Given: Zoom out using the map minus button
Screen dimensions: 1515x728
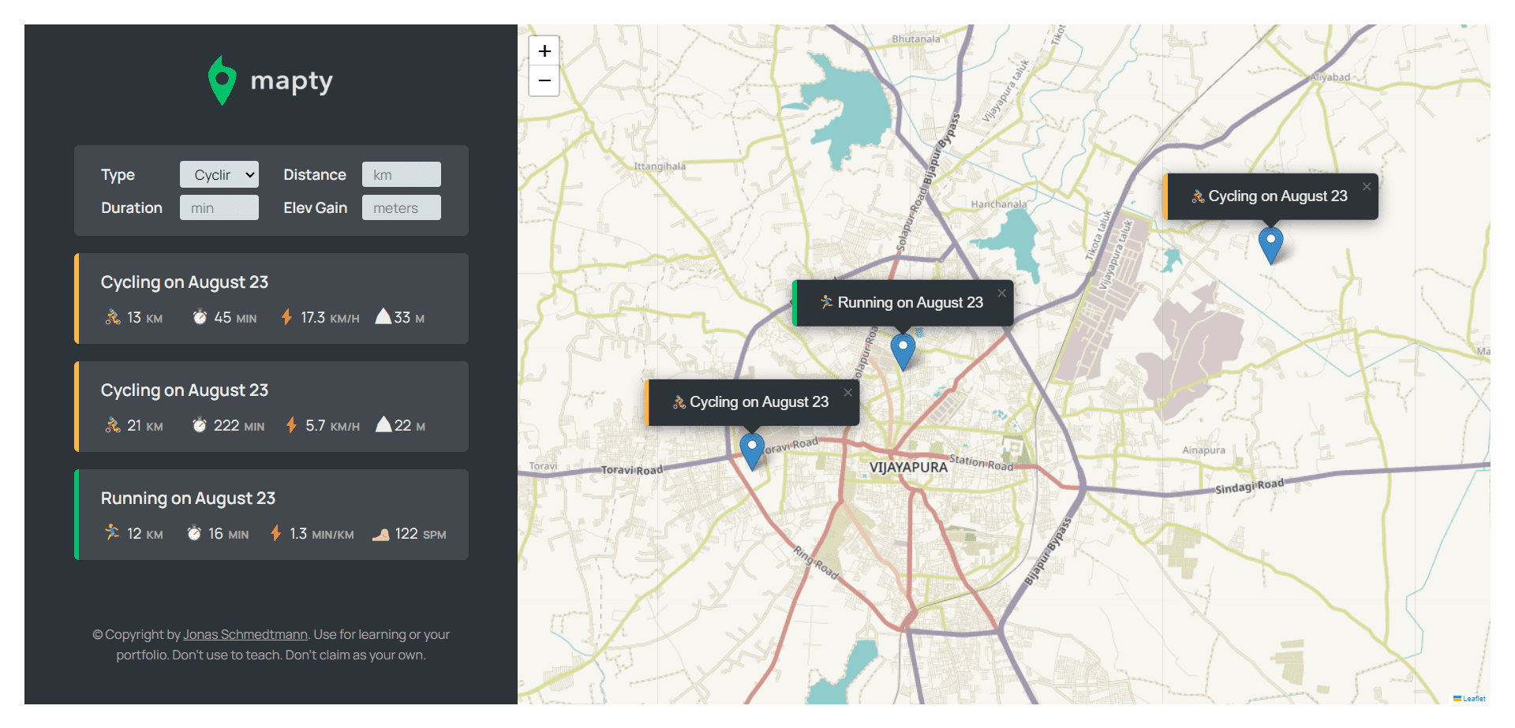Looking at the screenshot, I should pos(544,81).
